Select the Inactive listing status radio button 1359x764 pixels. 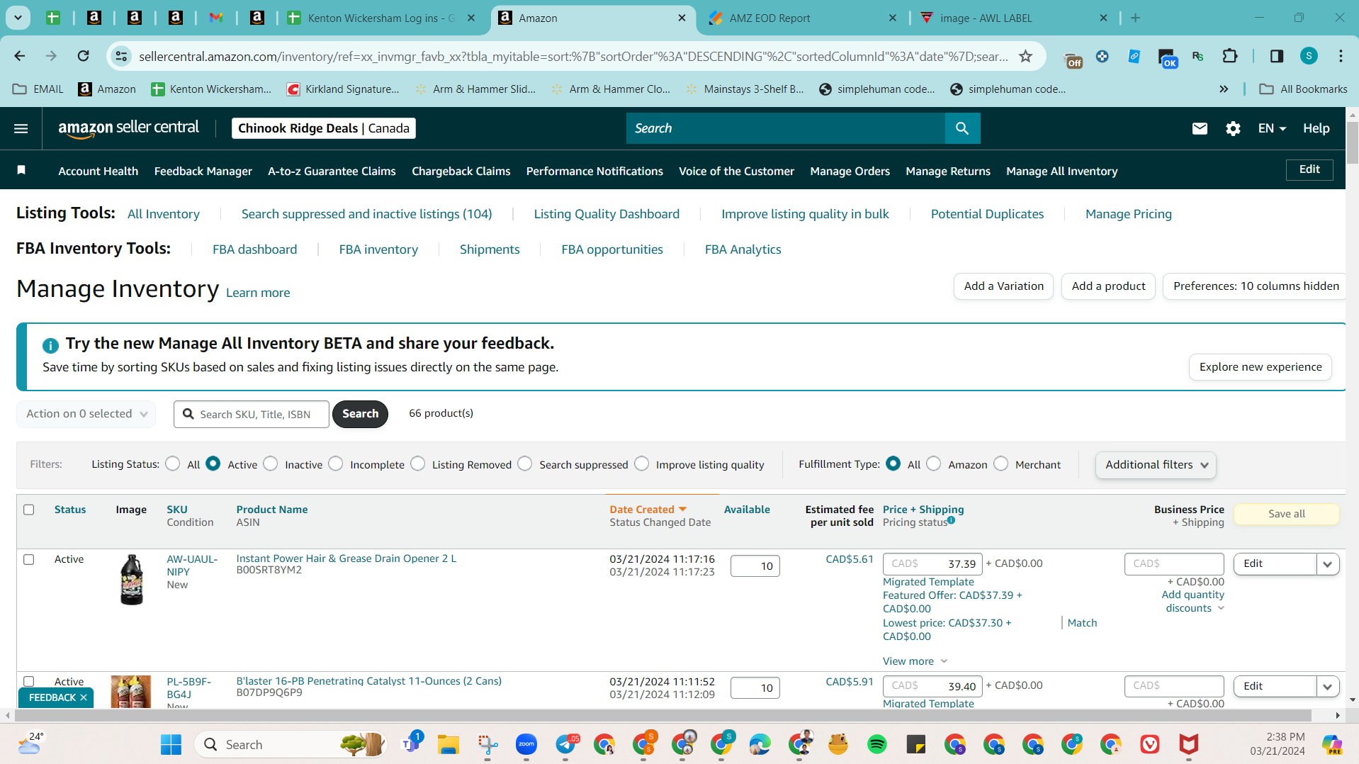point(270,464)
